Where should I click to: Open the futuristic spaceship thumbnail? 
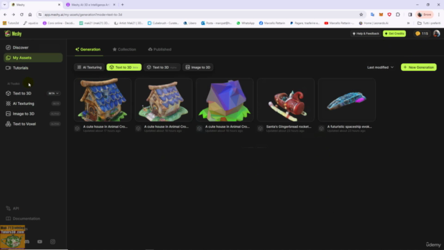point(347,100)
